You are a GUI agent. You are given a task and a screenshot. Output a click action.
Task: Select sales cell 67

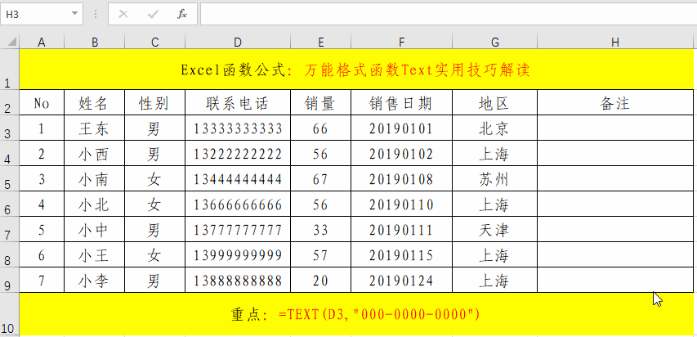pyautogui.click(x=320, y=178)
